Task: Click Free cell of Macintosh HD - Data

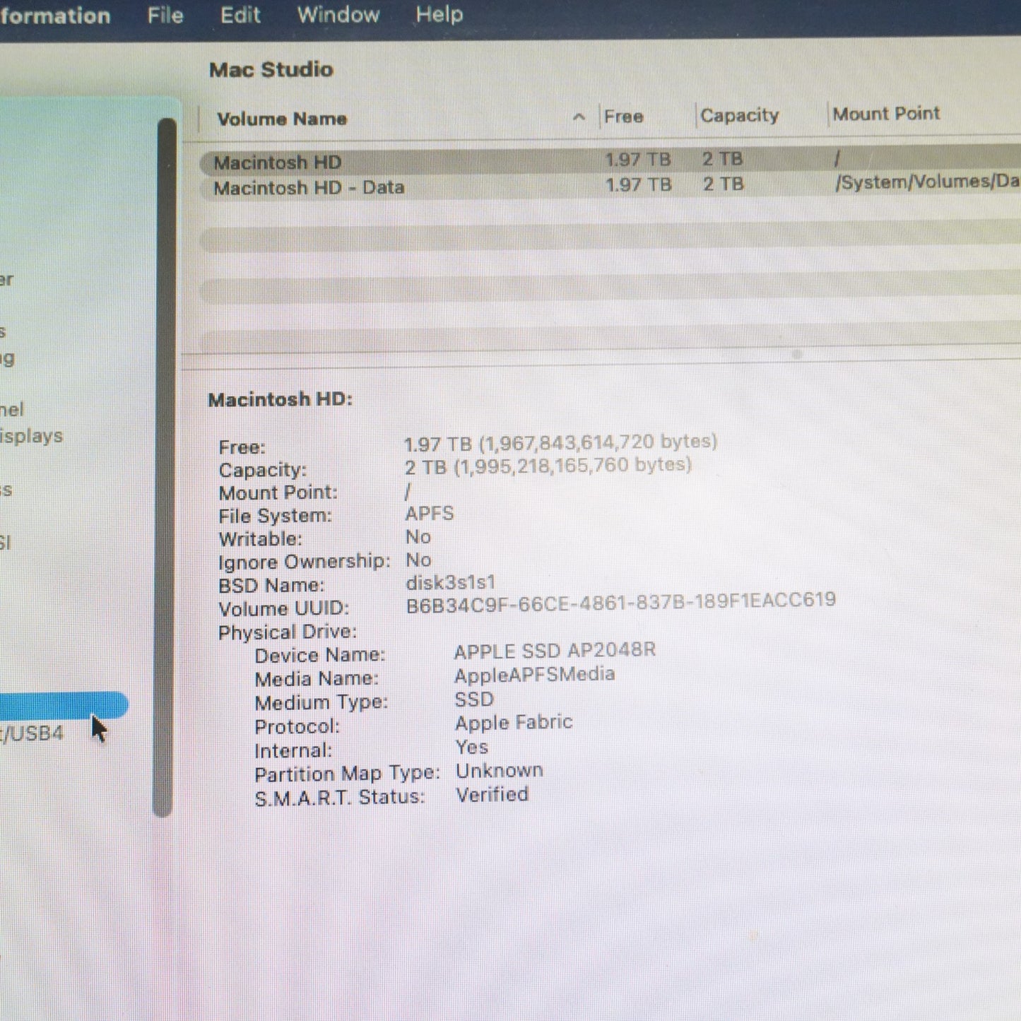Action: click(639, 185)
